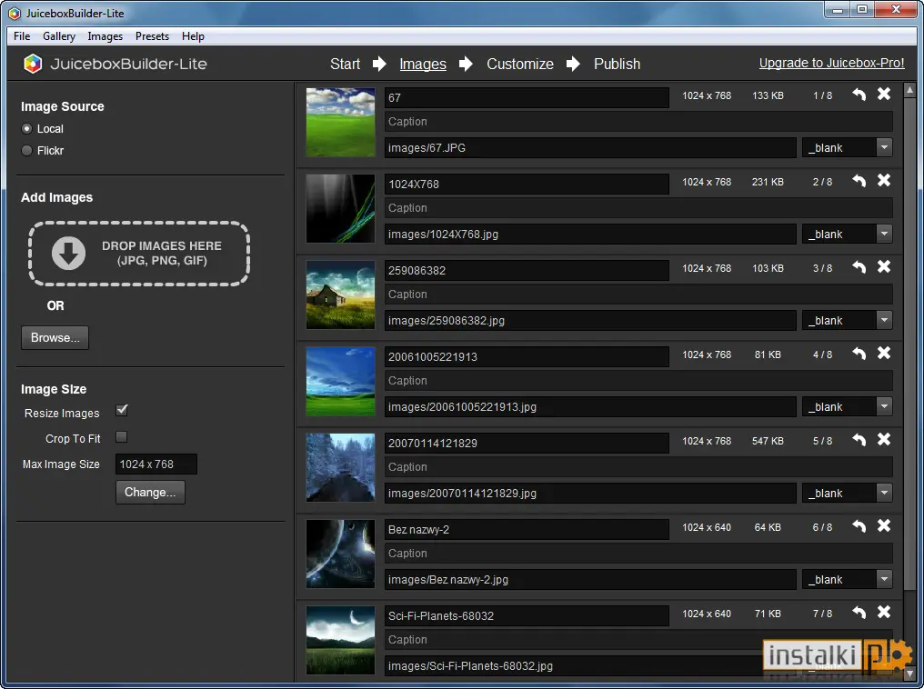This screenshot has height=689, width=924.
Task: Expand the link target dropdown for 20070114121829
Action: (884, 493)
